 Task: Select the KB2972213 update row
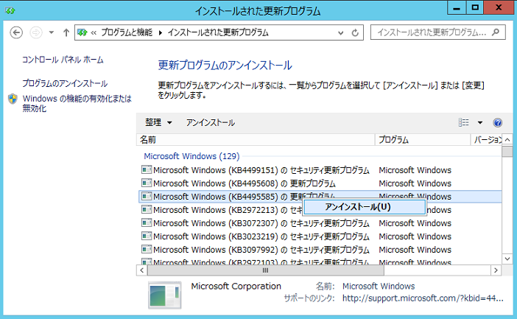pos(320,210)
